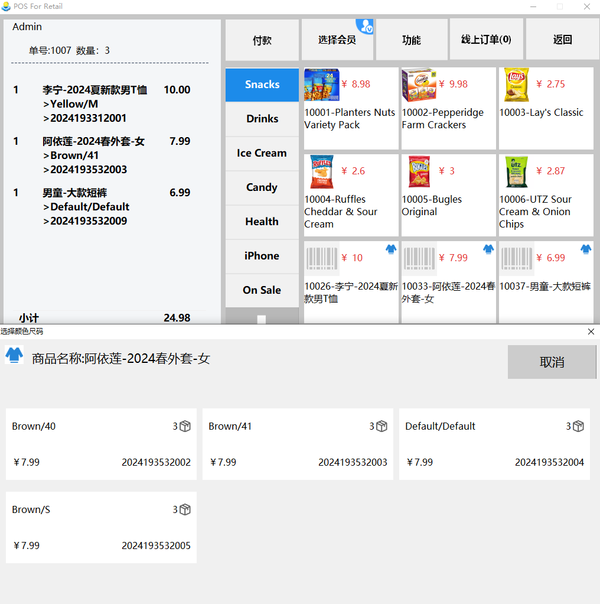Viewport: 600px width, 604px height.
Task: Click the 10037-男童-大款短裤 product name
Action: [545, 286]
